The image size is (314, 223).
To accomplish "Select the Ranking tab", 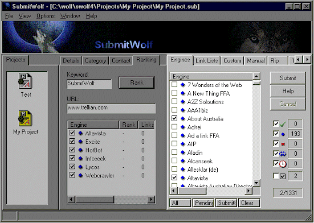I will pyautogui.click(x=146, y=60).
